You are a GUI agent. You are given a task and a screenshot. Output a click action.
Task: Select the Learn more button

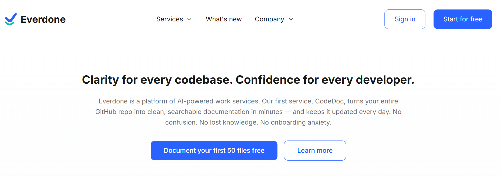pos(315,151)
